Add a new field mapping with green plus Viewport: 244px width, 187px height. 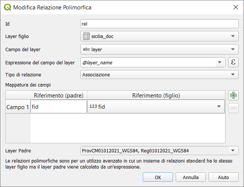233,95
